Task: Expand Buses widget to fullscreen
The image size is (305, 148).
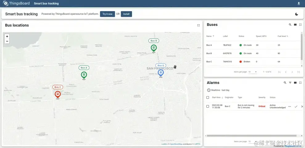Action: click(x=300, y=25)
